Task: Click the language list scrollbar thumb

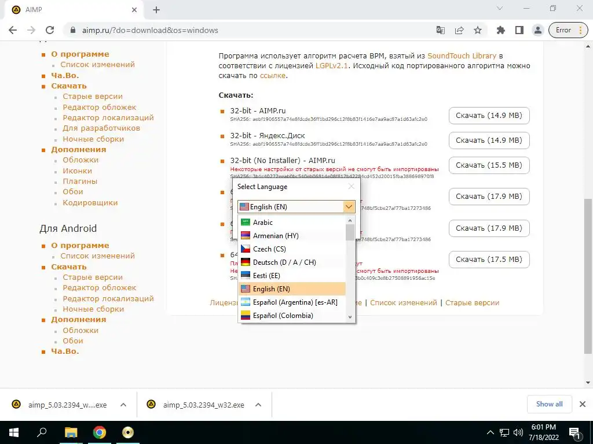Action: [350, 232]
